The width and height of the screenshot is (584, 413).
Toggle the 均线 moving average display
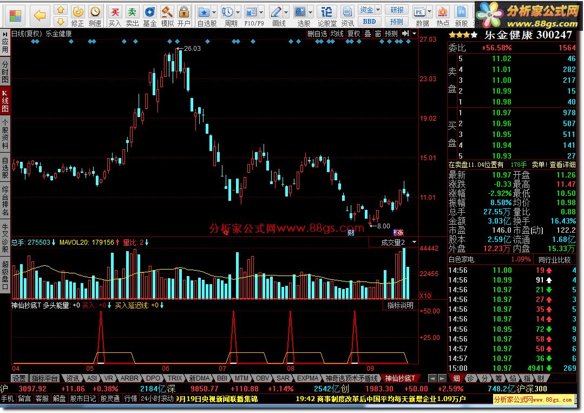[337, 34]
